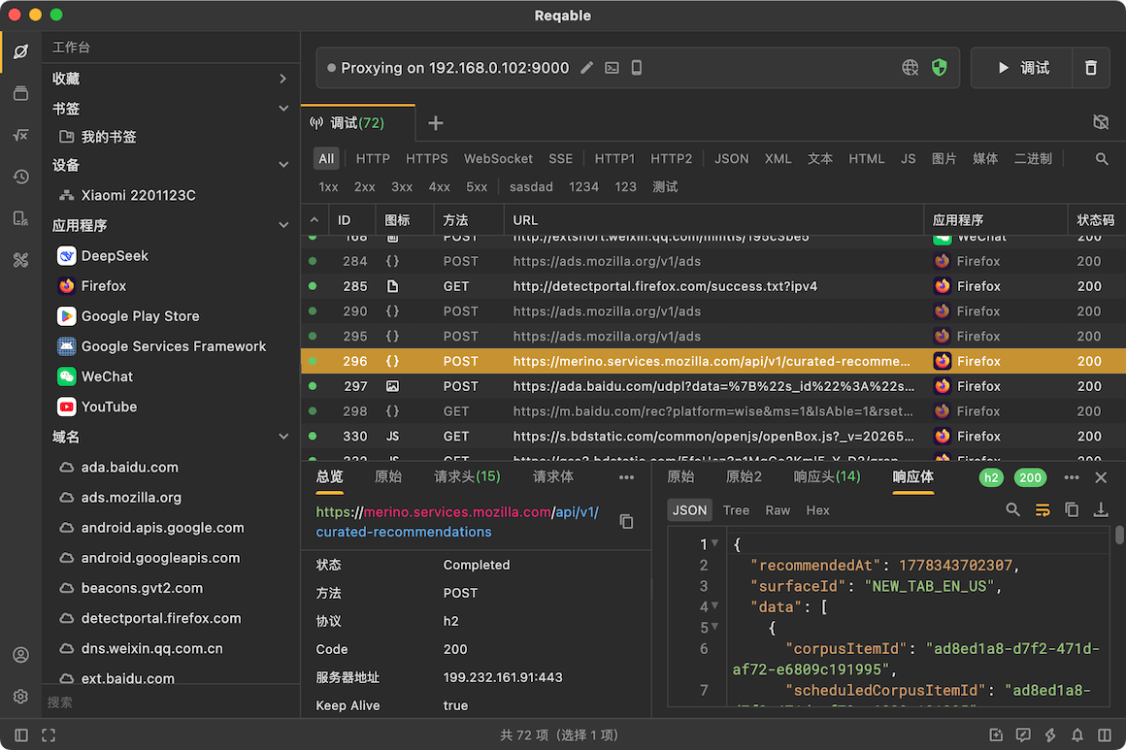Download the response body via download icon

coord(1100,509)
